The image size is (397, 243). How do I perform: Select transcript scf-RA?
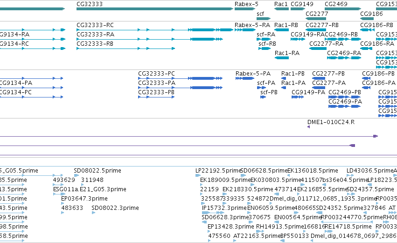tap(266, 34)
